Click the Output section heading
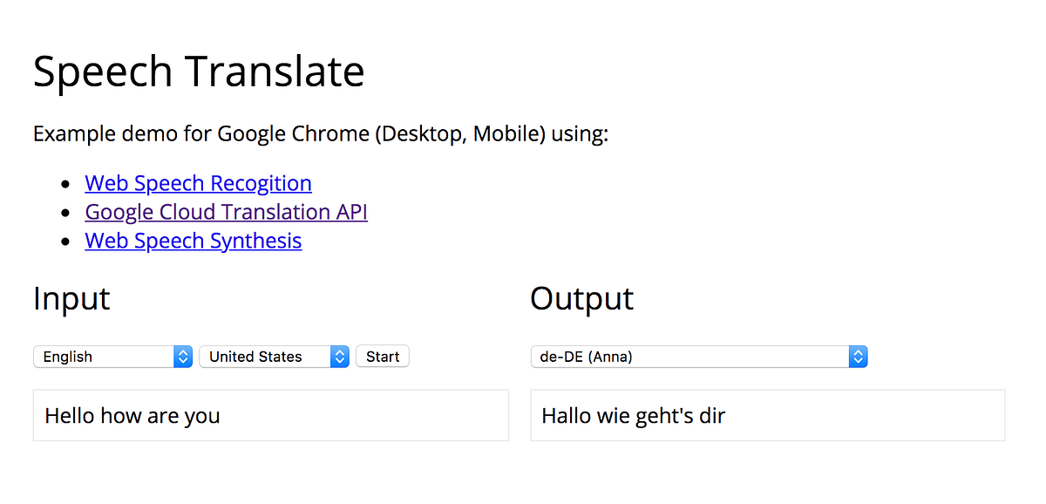The image size is (1046, 504). tap(582, 298)
